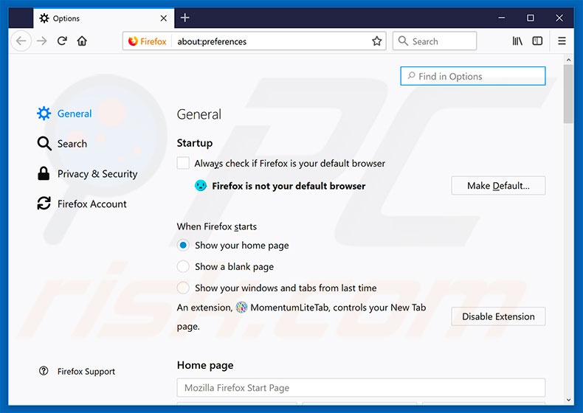Click the Startup section heading
The image size is (583, 413).
coord(195,143)
